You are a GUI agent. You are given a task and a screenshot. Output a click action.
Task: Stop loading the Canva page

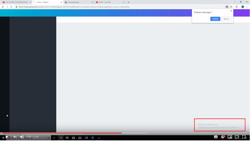[11, 7]
